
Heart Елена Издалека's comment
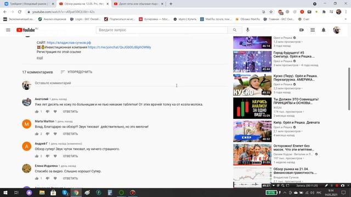pyautogui.click(x=55, y=178)
